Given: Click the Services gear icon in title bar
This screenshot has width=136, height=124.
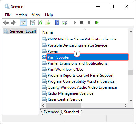Looking at the screenshot, I should point(7,7).
